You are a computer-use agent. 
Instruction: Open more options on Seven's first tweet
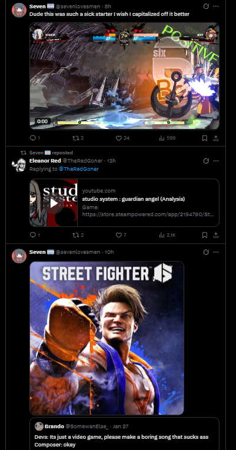pyautogui.click(x=216, y=6)
